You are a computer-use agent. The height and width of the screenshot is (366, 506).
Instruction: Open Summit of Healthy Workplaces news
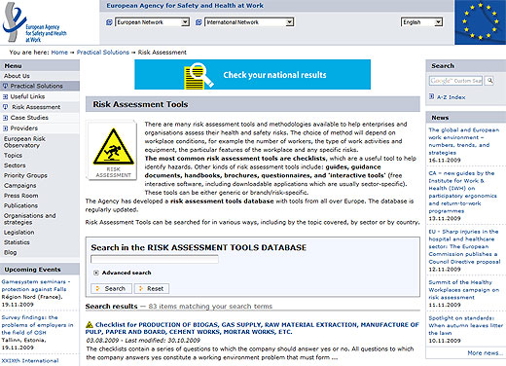coord(464,290)
